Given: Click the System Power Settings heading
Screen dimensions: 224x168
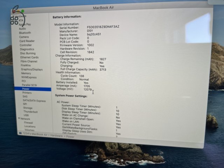Looking at the screenshot, I should 71,96.
